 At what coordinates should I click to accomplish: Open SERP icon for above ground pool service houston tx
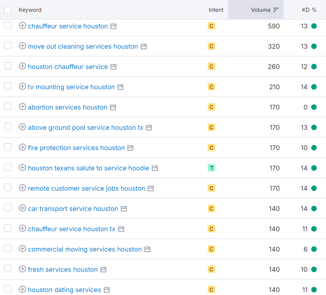[149, 128]
